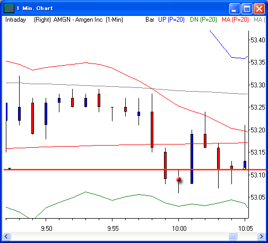This screenshot has height=243, width=268.
Task: Click the chart application icon in title bar
Action: click(x=9, y=8)
